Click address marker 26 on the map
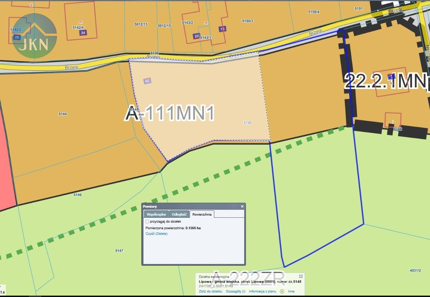Screen dimensions: 430x297 point(17,37)
